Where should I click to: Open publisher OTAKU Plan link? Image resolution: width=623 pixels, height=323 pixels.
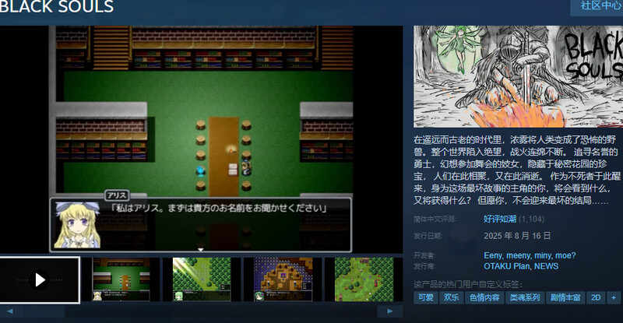pyautogui.click(x=507, y=266)
